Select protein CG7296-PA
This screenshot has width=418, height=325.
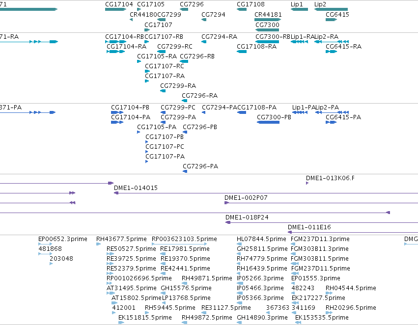(185, 171)
